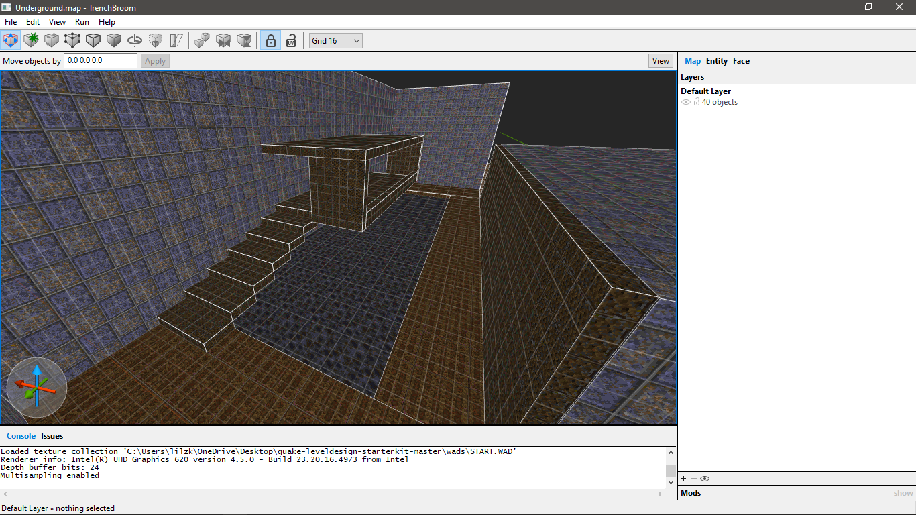Click console scrollbar up arrow
Screen dimensions: 916x515
671,451
